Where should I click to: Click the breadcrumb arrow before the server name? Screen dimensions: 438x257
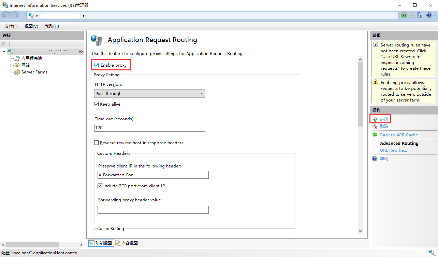[x=37, y=16]
